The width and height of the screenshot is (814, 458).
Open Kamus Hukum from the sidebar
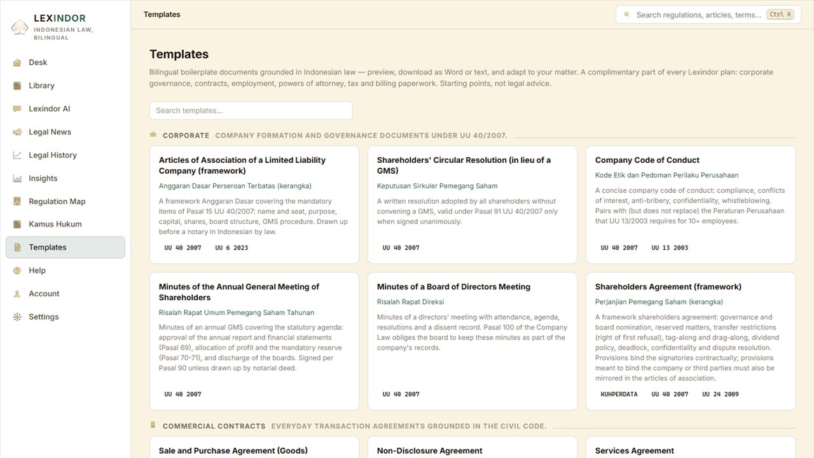click(65, 224)
